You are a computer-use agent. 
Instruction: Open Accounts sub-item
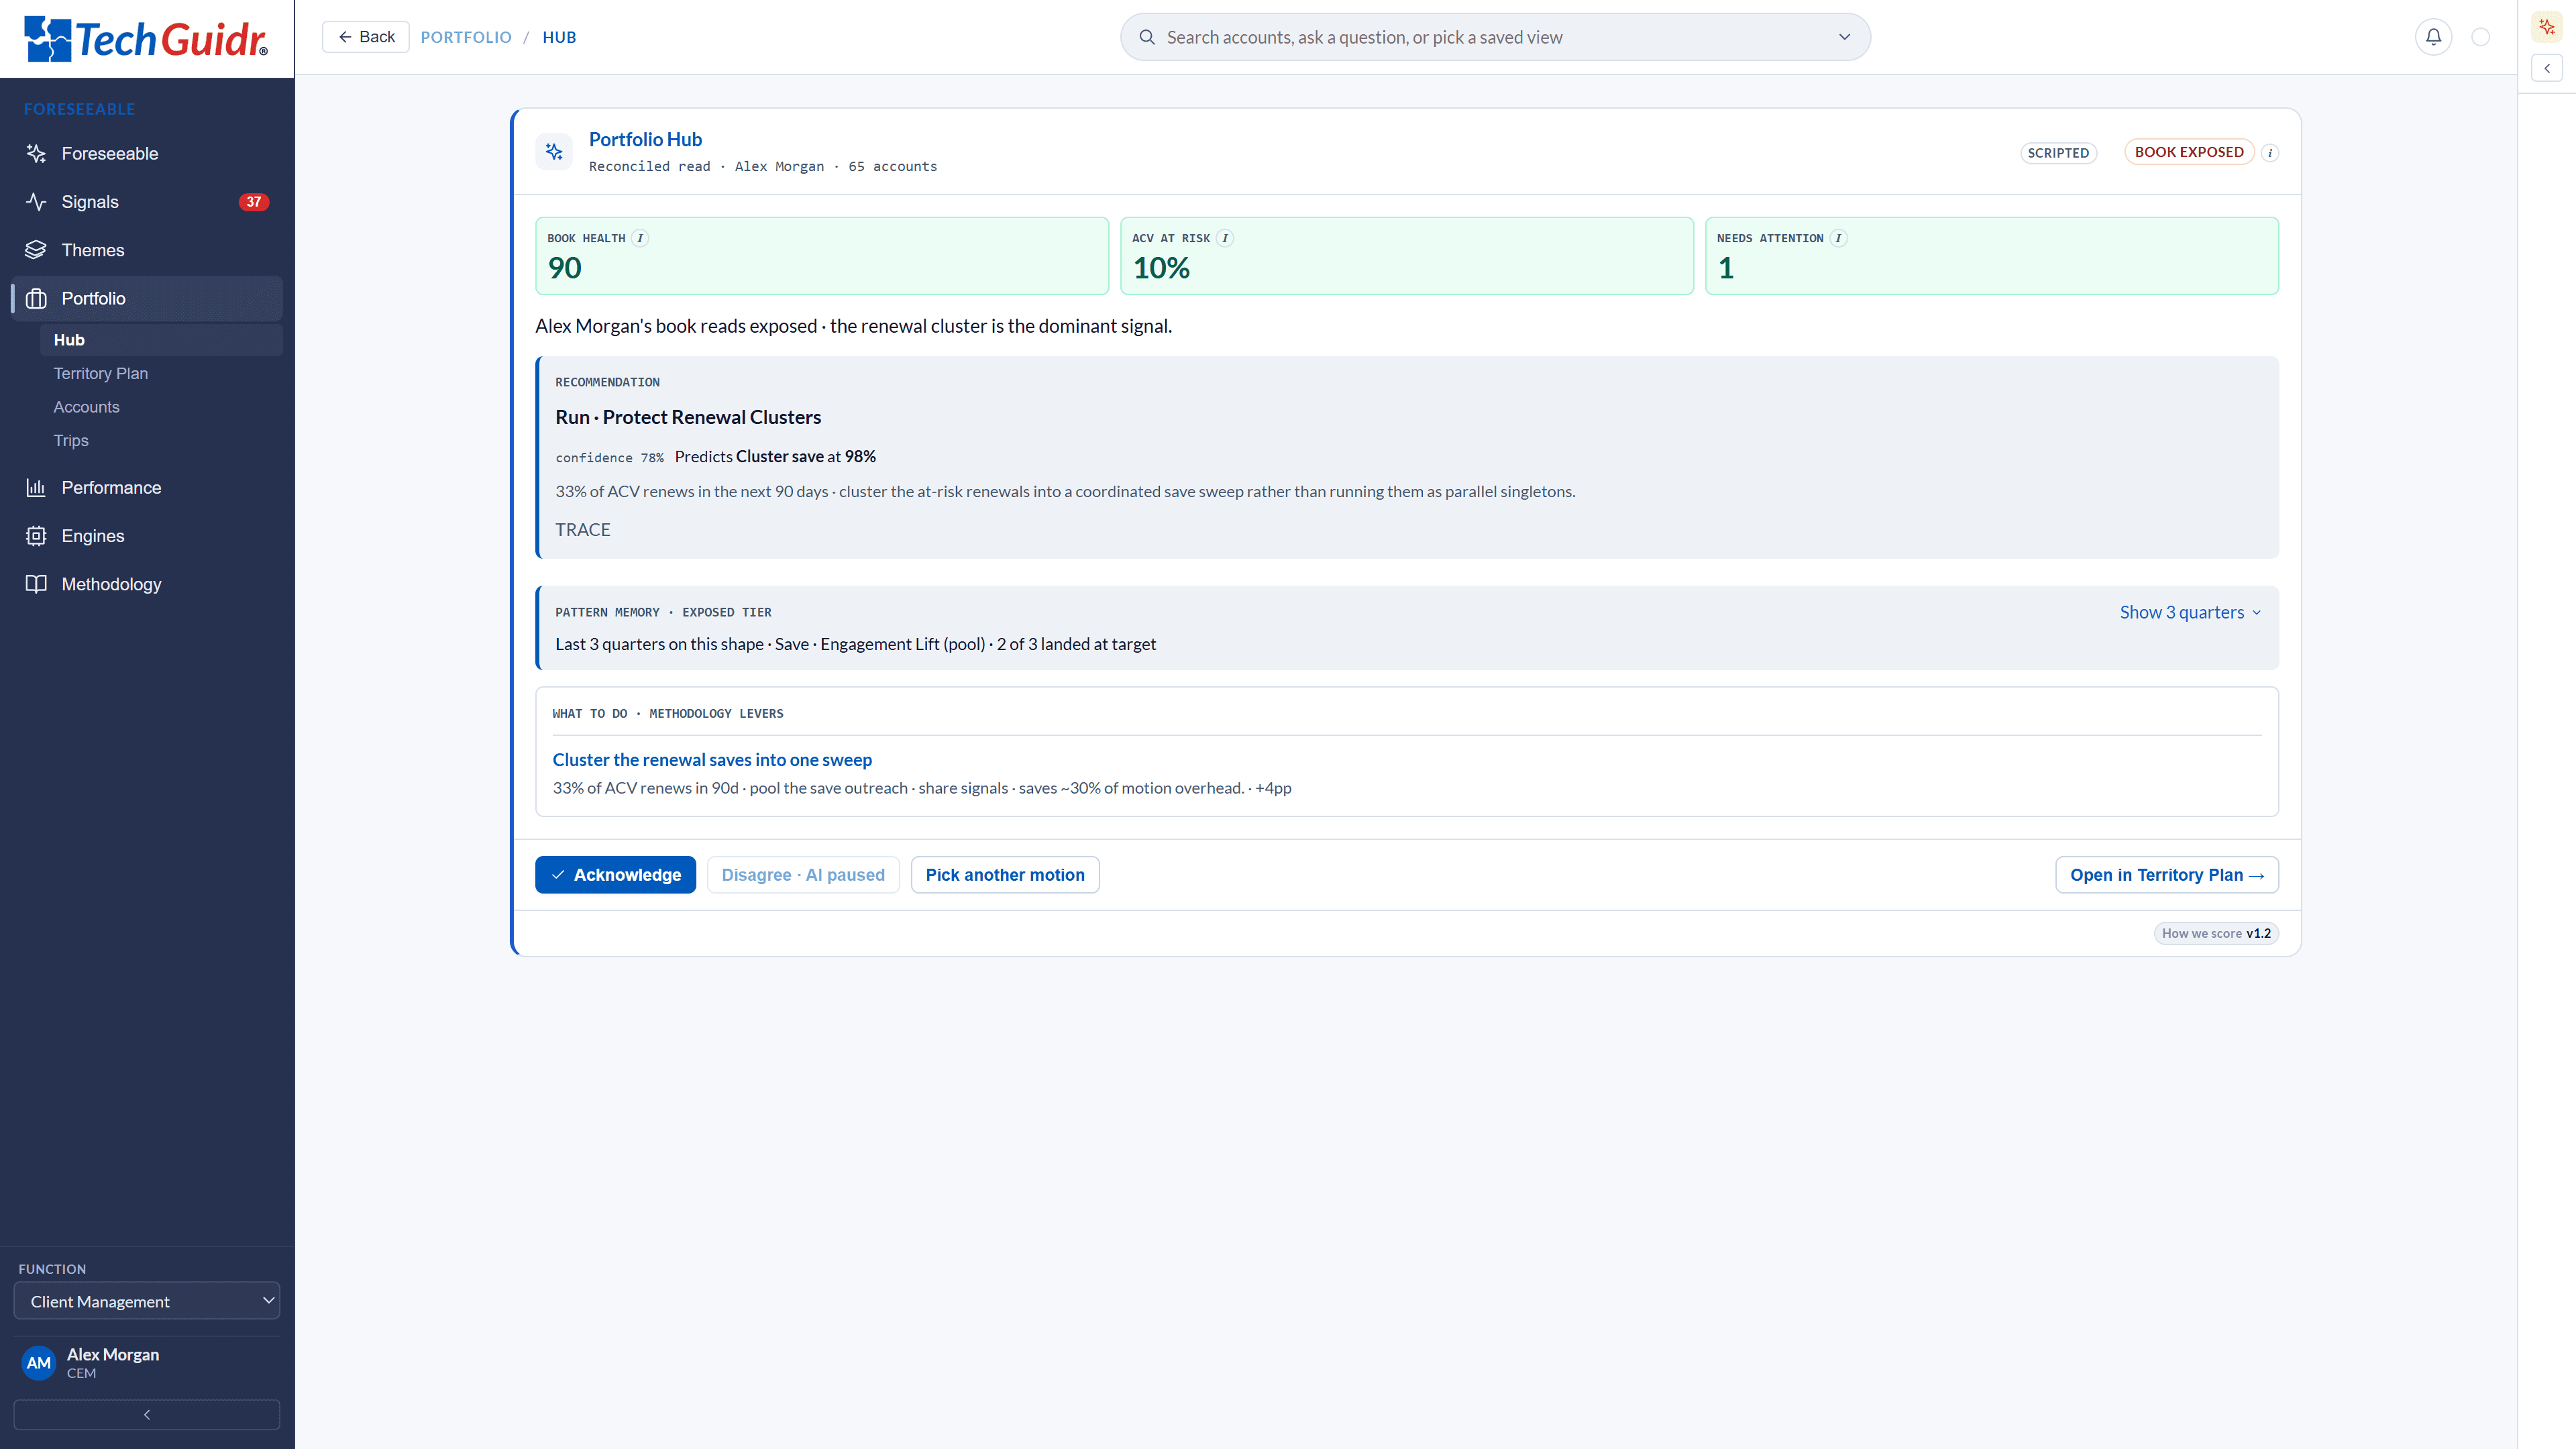point(86,407)
